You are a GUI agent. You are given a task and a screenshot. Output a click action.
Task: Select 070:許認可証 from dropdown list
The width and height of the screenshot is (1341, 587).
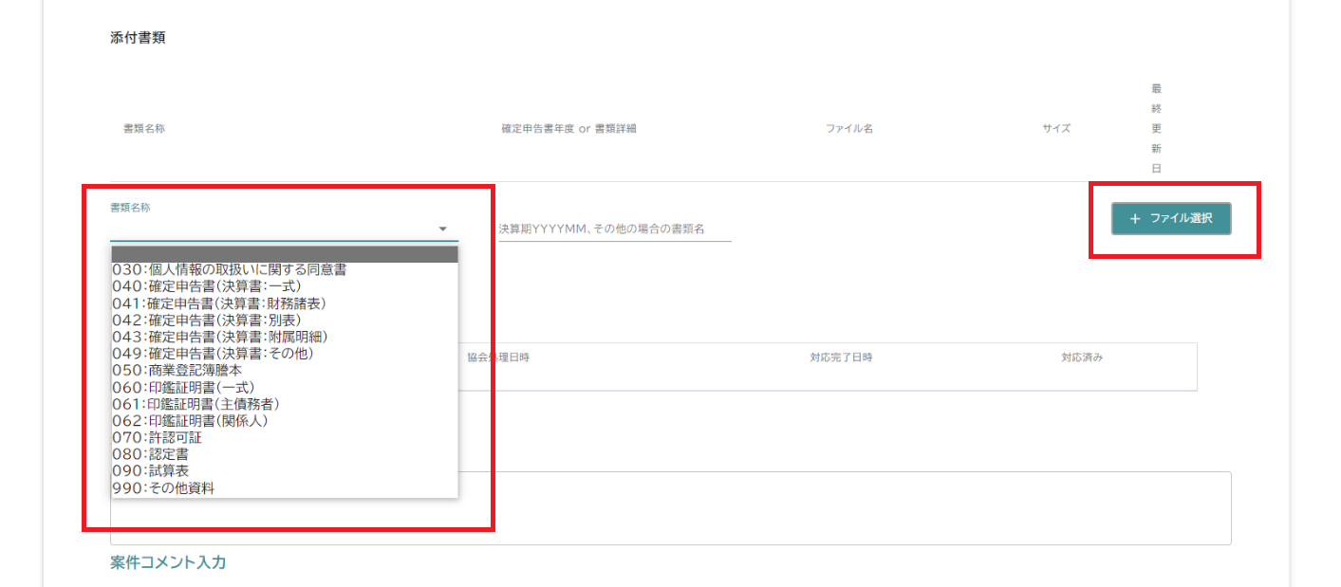(x=285, y=438)
